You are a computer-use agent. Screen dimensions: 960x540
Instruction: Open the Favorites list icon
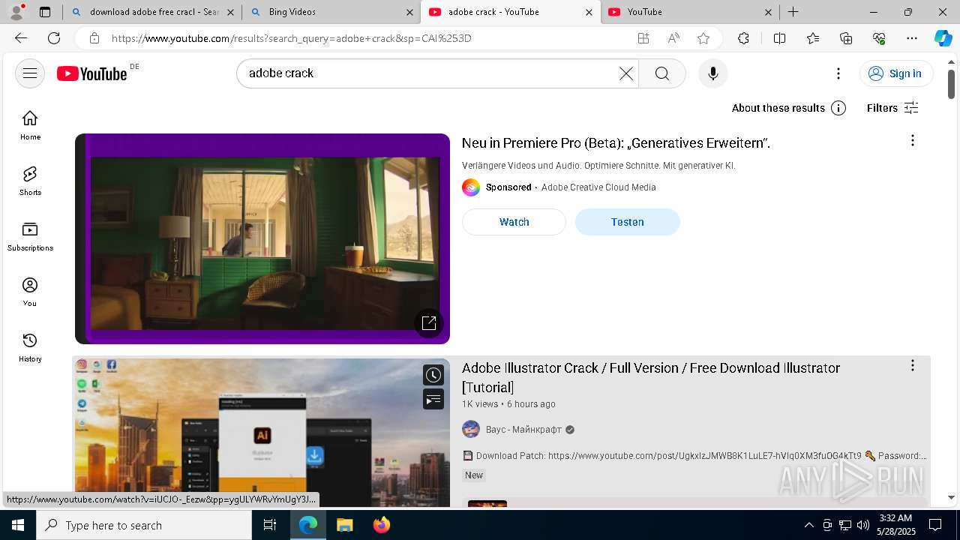pos(813,38)
